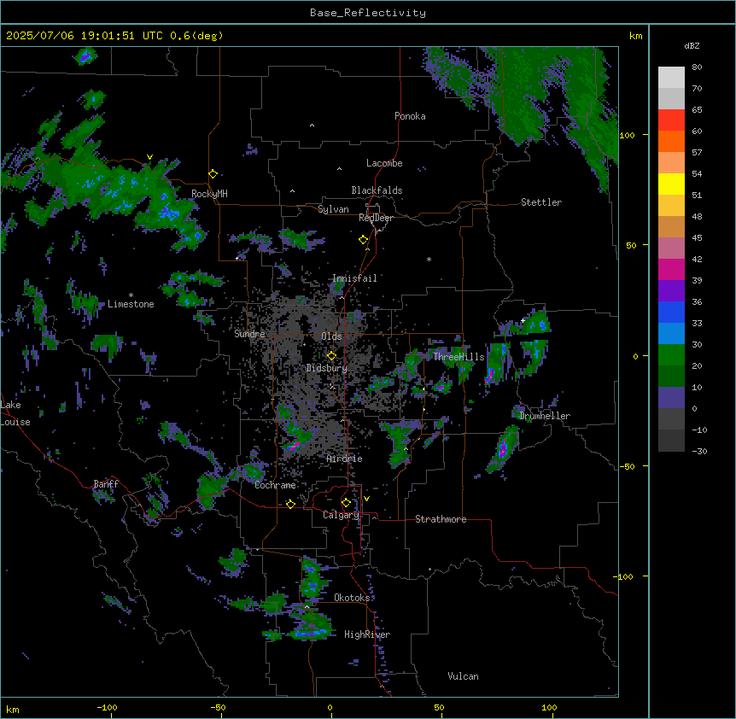Click the Strathmore city label

(441, 519)
